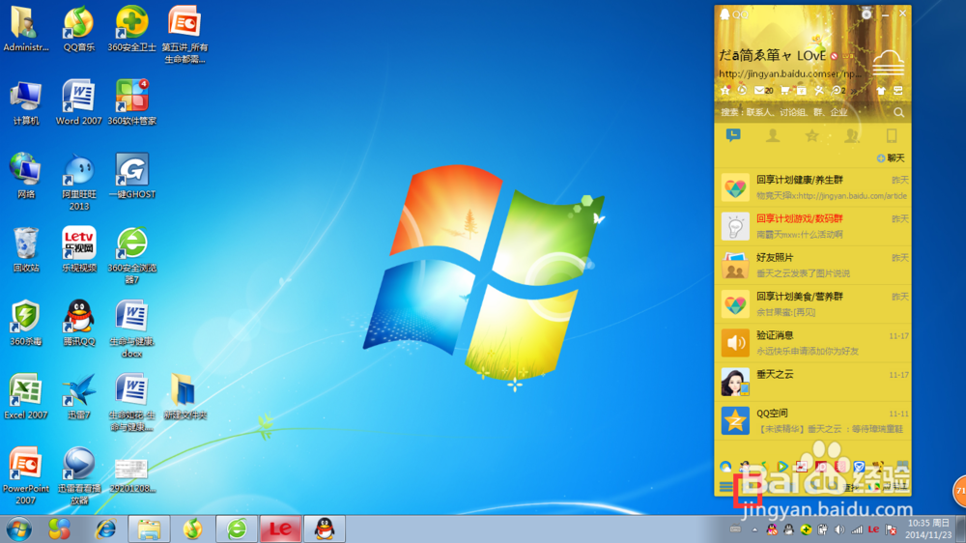The height and width of the screenshot is (543, 966).
Task: Select the 回收站 recycle bin icon
Action: tap(26, 249)
